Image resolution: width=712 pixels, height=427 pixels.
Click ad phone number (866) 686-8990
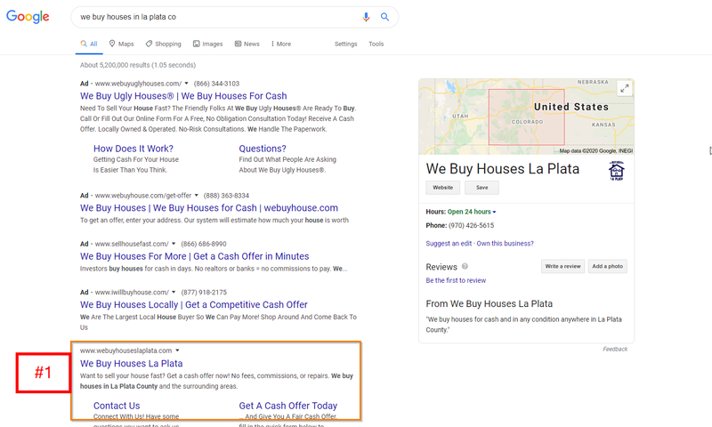(204, 244)
